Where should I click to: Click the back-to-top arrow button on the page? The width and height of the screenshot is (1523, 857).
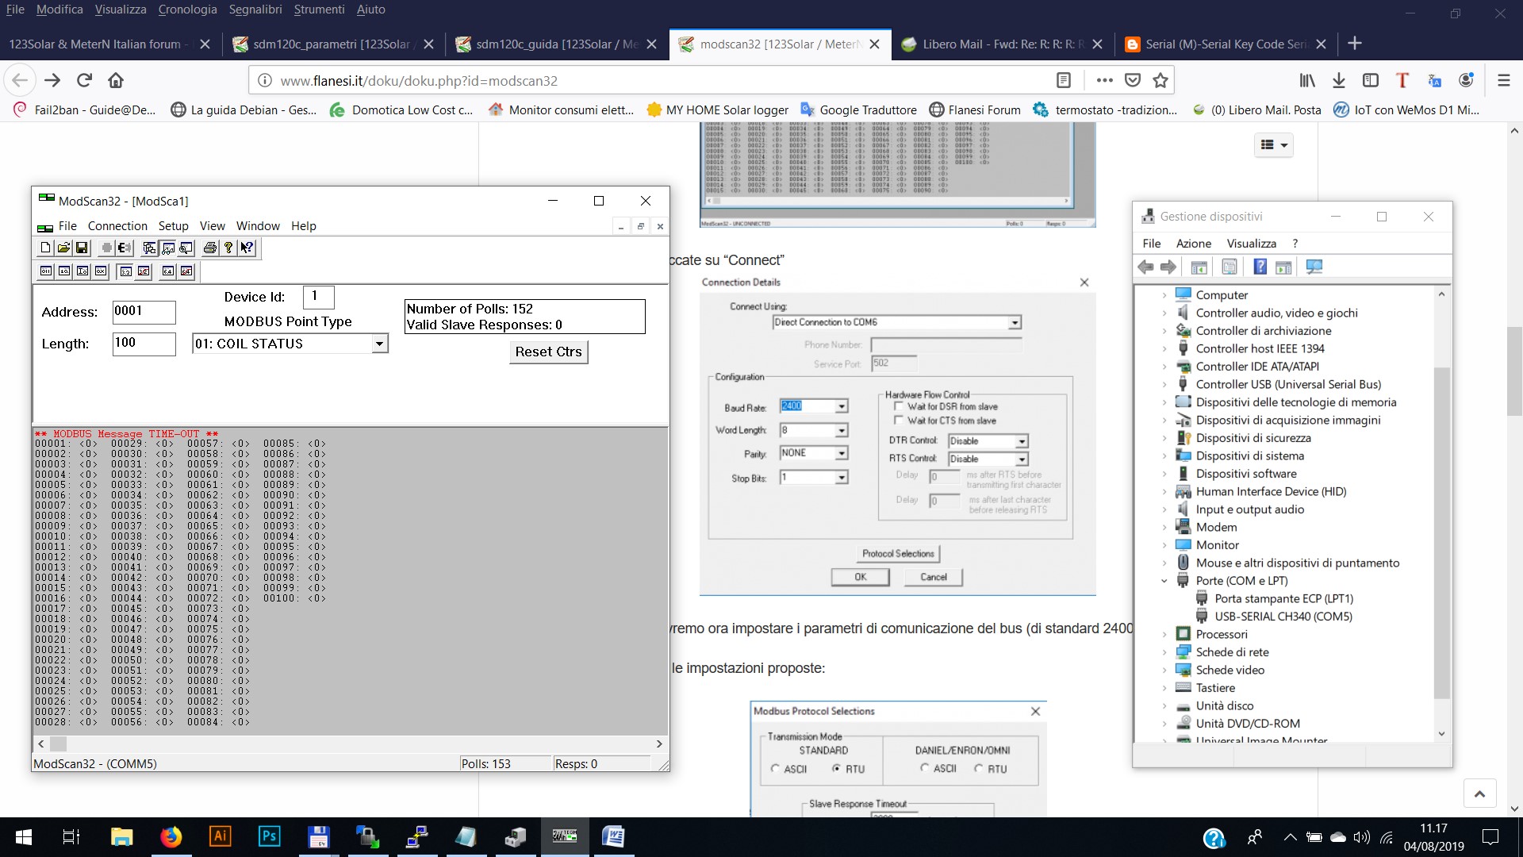pyautogui.click(x=1479, y=794)
